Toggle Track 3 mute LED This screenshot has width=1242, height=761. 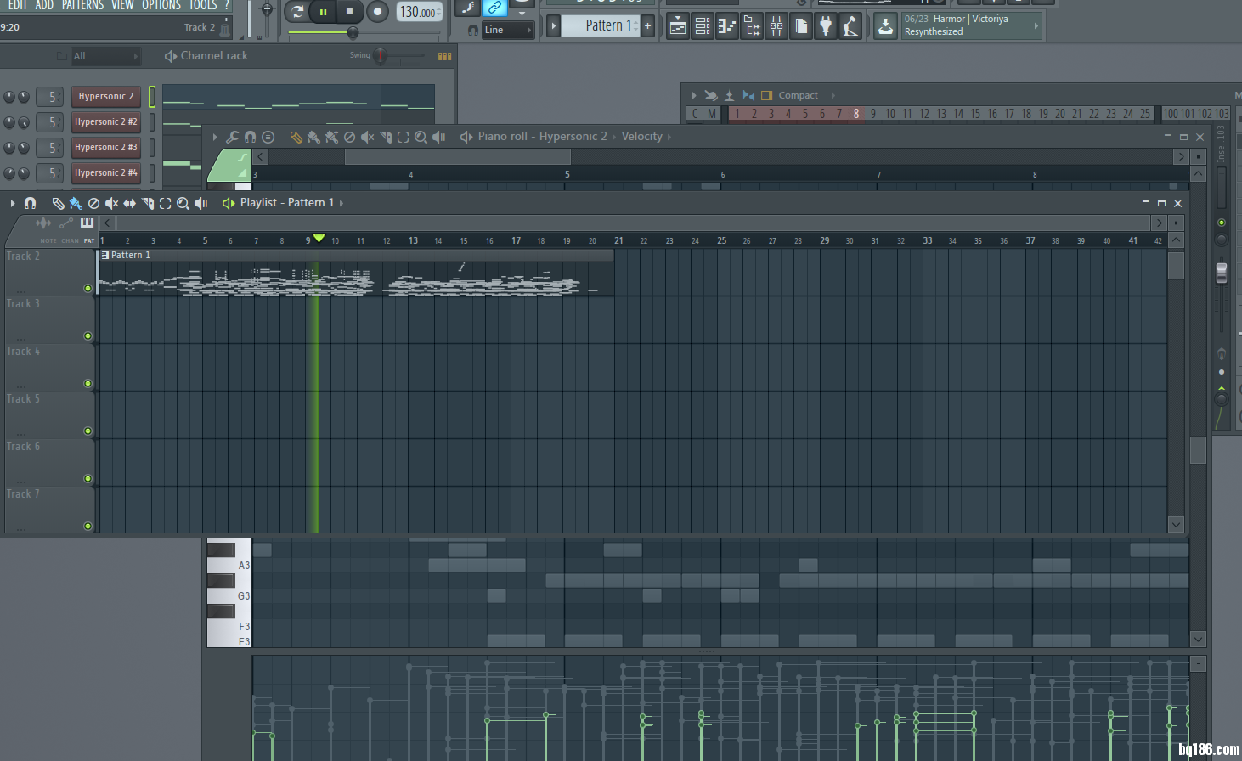click(x=88, y=336)
